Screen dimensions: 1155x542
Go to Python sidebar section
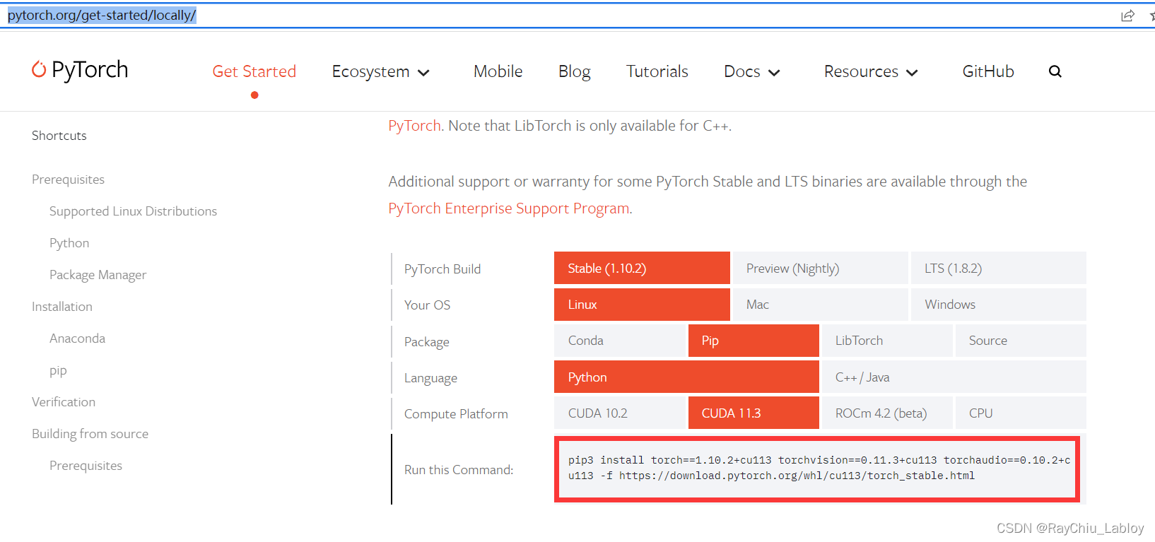pyautogui.click(x=69, y=243)
